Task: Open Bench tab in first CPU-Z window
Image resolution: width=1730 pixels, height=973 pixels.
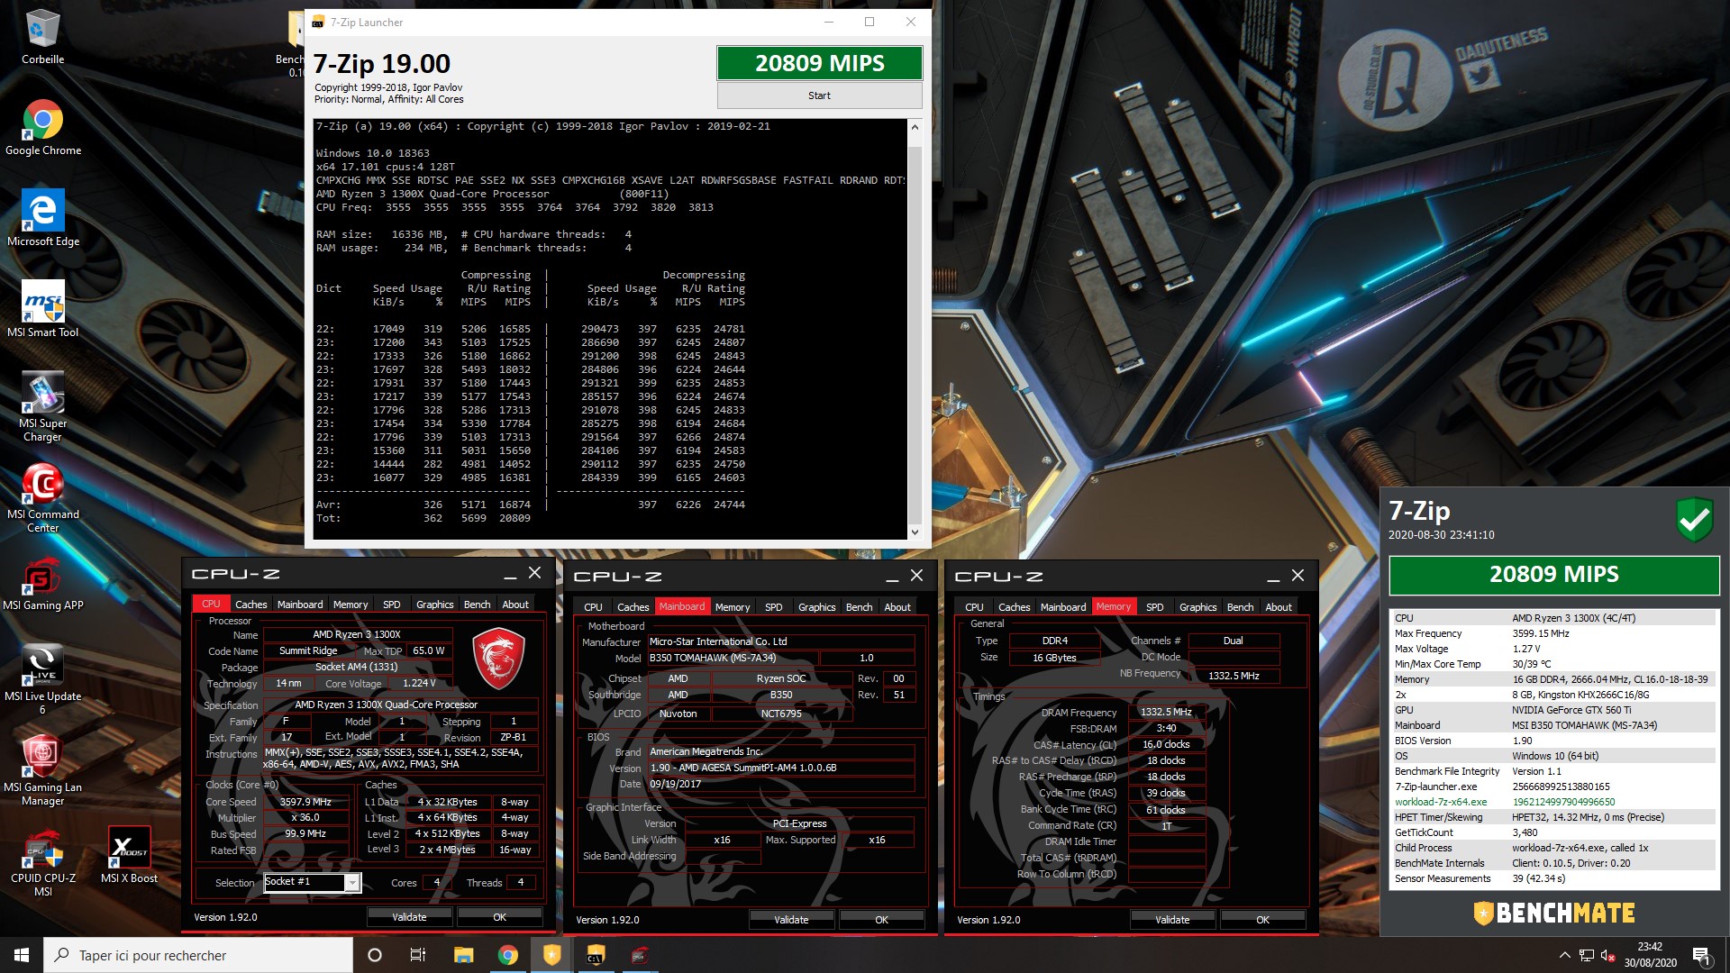Action: 477,605
